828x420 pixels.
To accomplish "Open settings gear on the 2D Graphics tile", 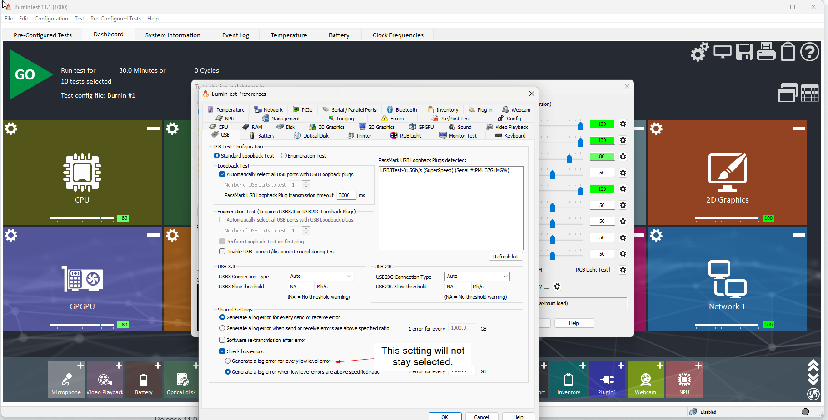I will coord(656,128).
